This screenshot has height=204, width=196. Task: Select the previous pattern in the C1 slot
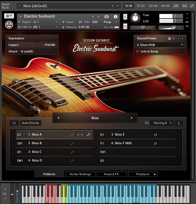click(x=78, y=135)
